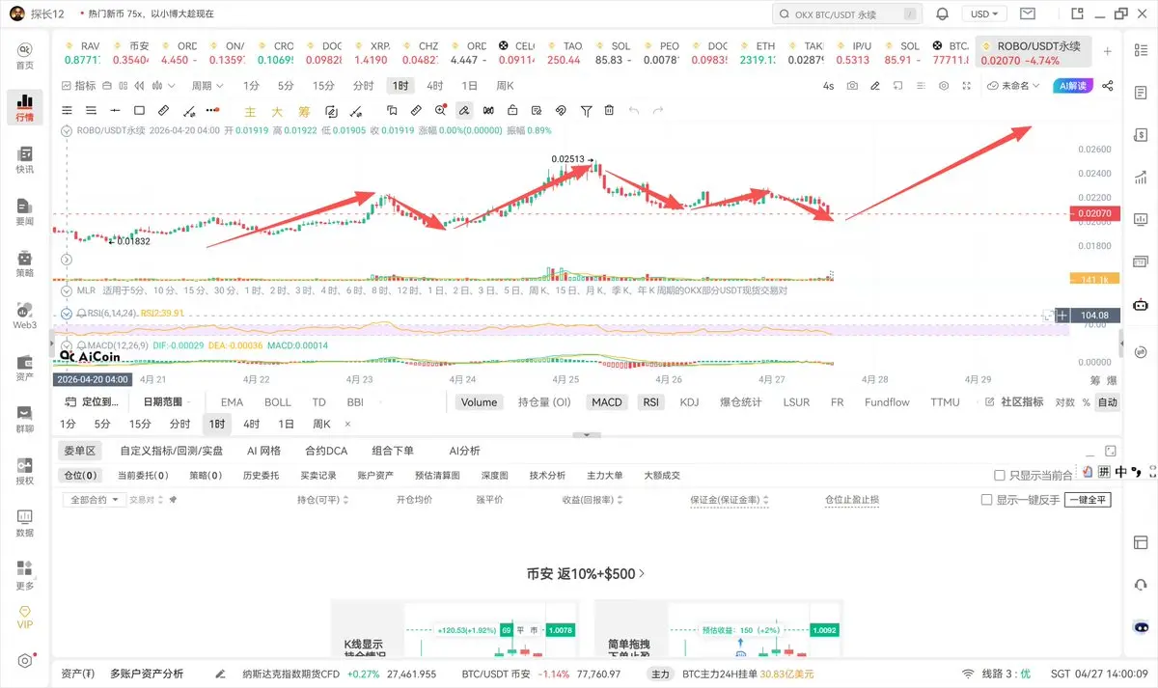This screenshot has width=1158, height=688.
Task: Toggle the KDJ indicator
Action: [x=689, y=402]
